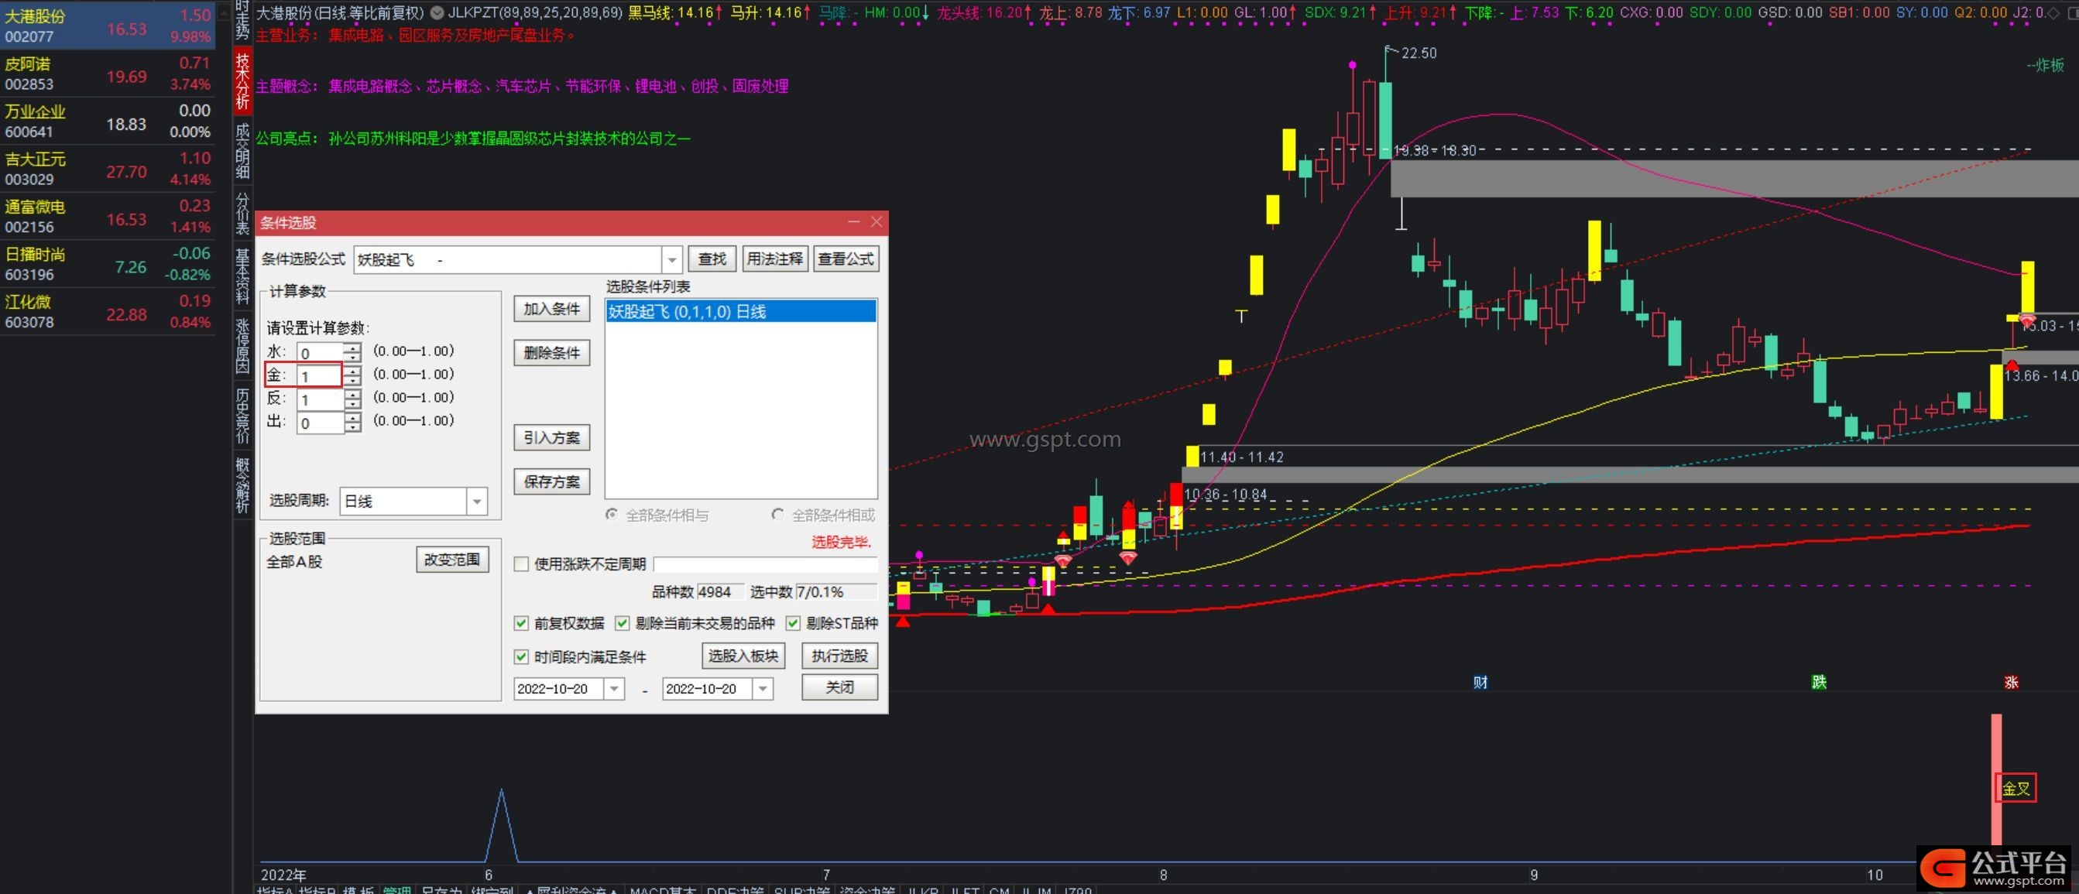The width and height of the screenshot is (2079, 894).
Task: Open the 选股周期 日线 dropdown
Action: point(477,501)
